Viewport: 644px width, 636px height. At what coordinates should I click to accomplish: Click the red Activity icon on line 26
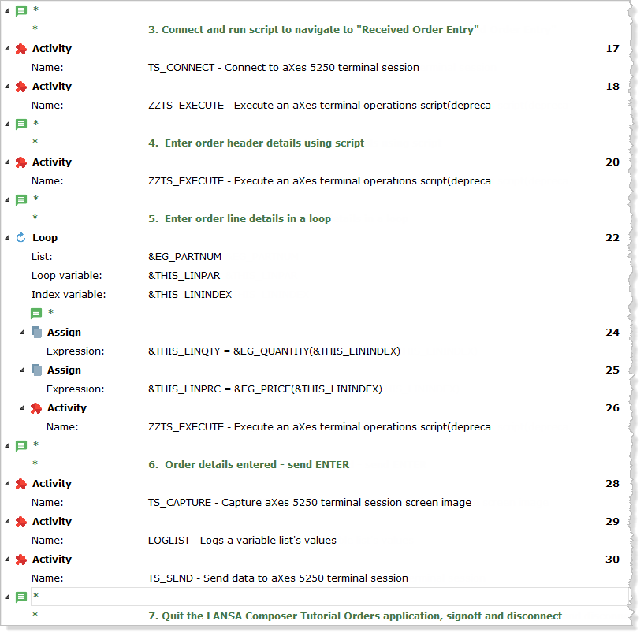point(36,408)
